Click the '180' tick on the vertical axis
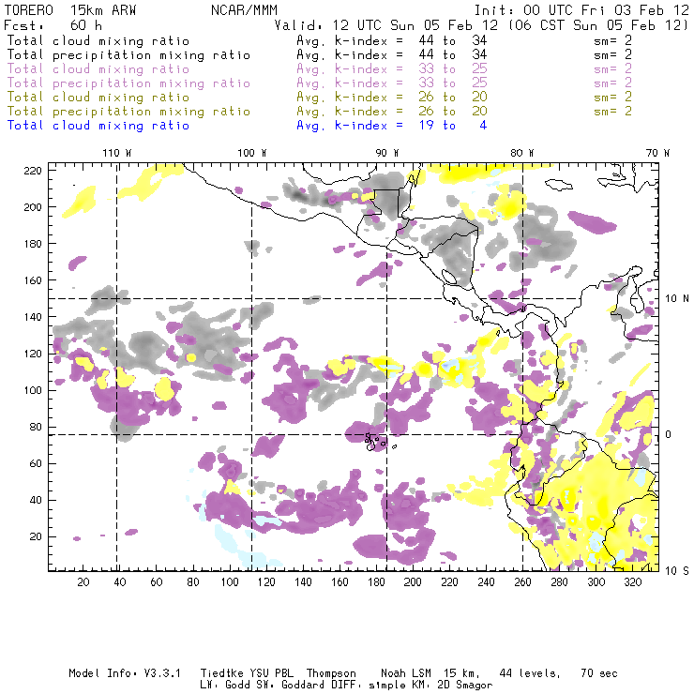The image size is (694, 694). coord(33,244)
